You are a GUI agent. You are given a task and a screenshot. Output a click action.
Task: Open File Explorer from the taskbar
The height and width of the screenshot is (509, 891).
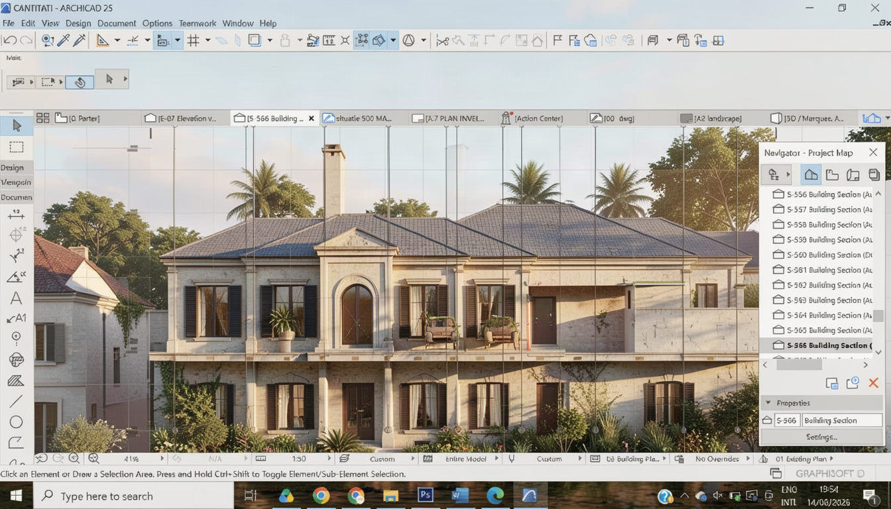pyautogui.click(x=390, y=496)
